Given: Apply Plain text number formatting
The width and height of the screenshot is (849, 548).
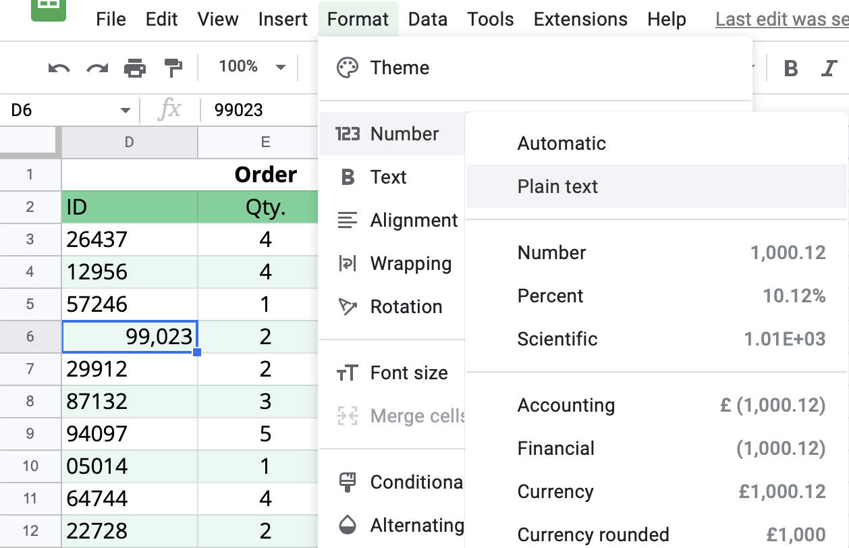Looking at the screenshot, I should tap(557, 186).
